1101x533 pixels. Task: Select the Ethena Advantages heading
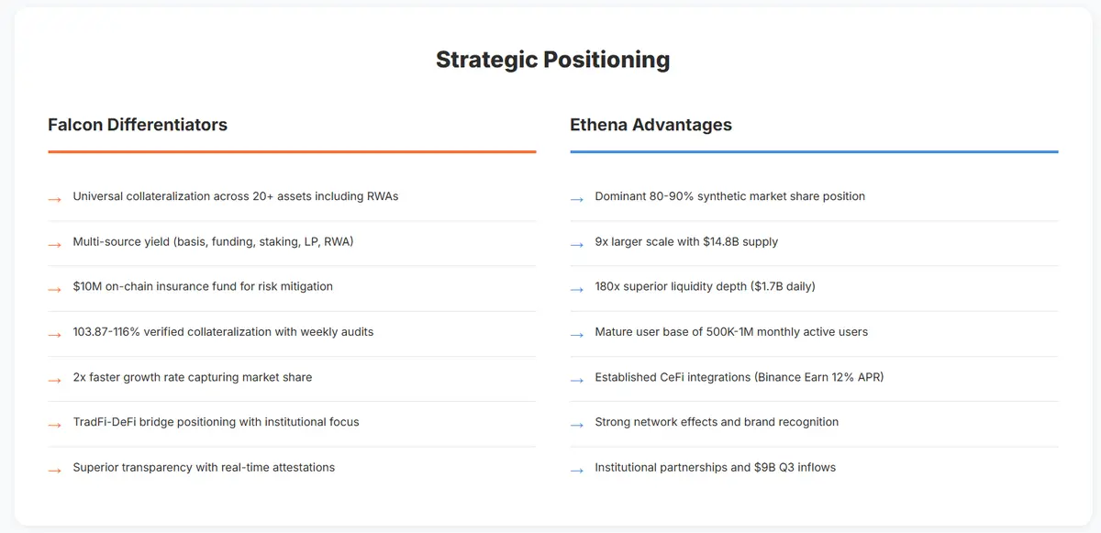coord(651,125)
